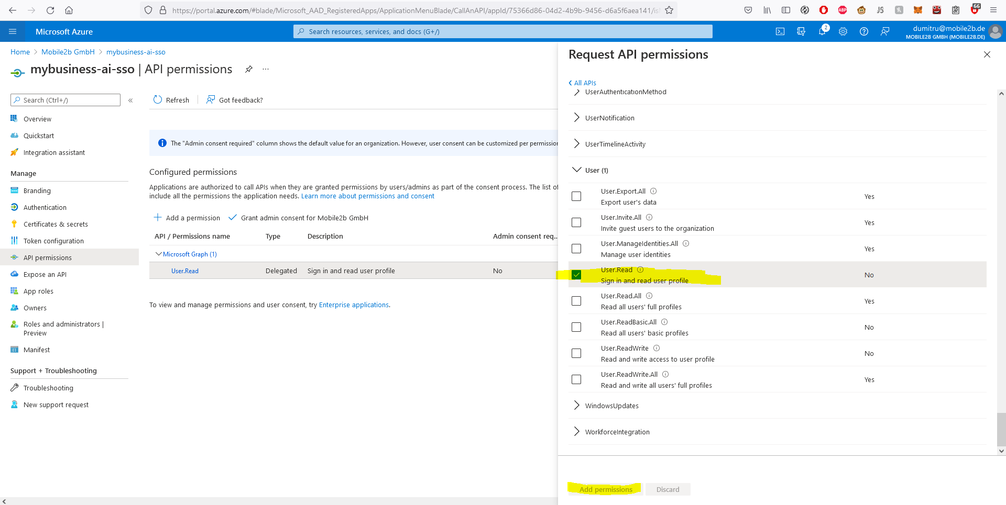Open Token configuration in the Manage menu
Image resolution: width=1006 pixels, height=505 pixels.
[x=53, y=241]
